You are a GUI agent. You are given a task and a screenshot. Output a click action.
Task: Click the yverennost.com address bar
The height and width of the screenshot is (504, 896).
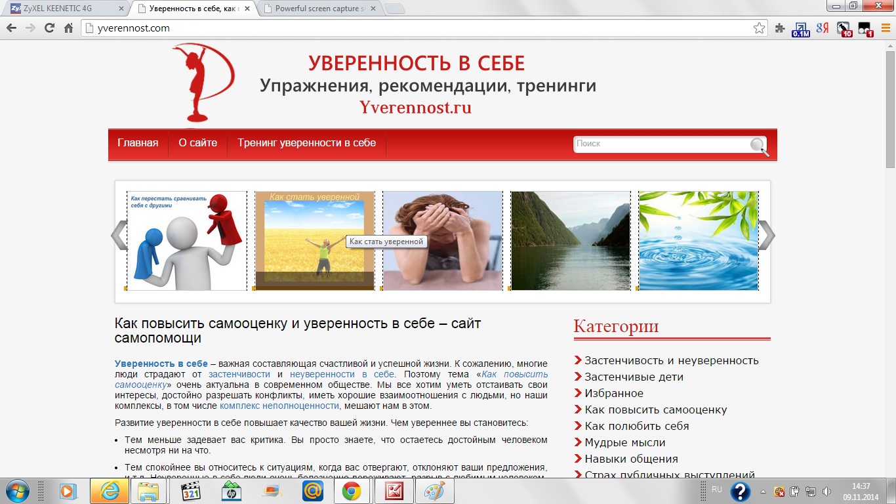[423, 28]
